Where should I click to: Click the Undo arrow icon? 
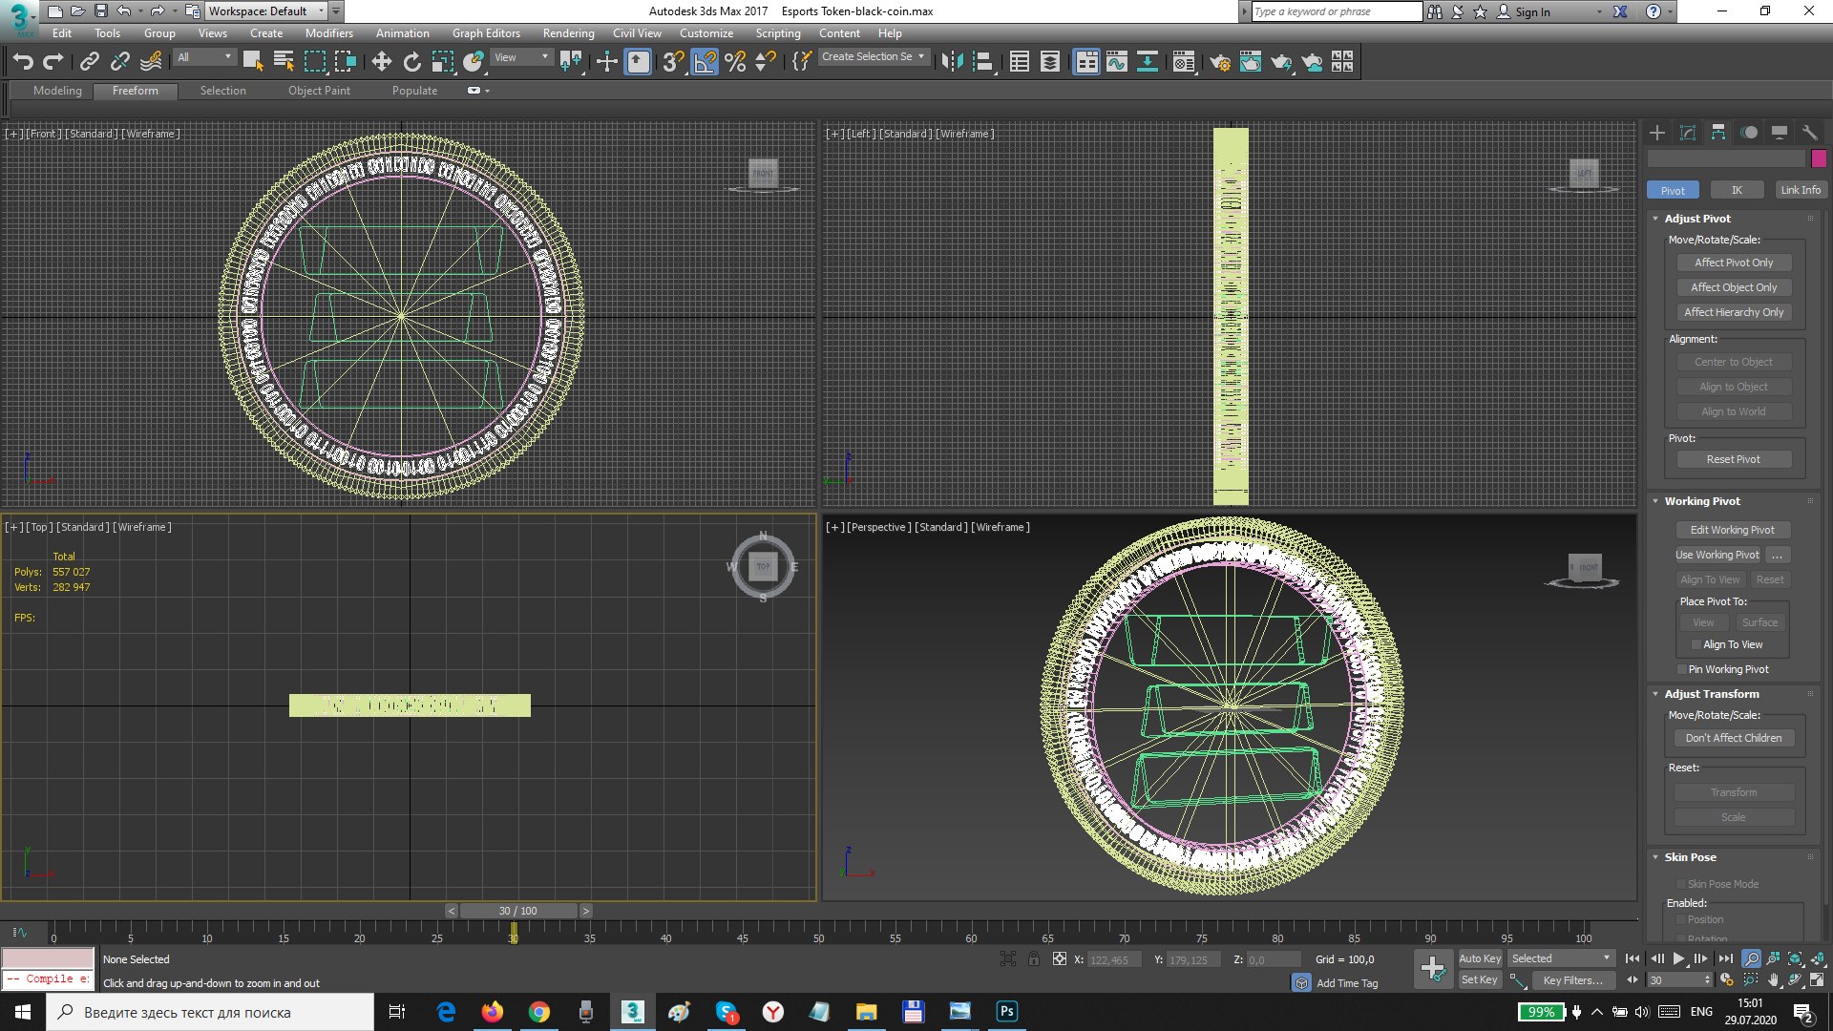click(x=23, y=62)
